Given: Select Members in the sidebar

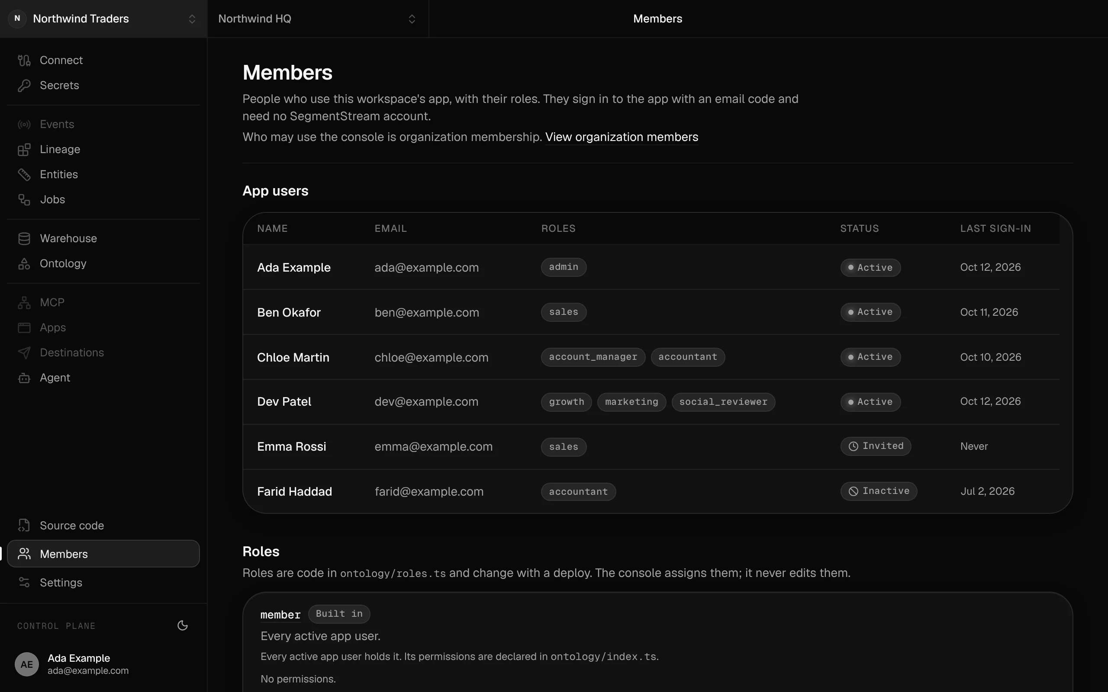Looking at the screenshot, I should (x=103, y=554).
